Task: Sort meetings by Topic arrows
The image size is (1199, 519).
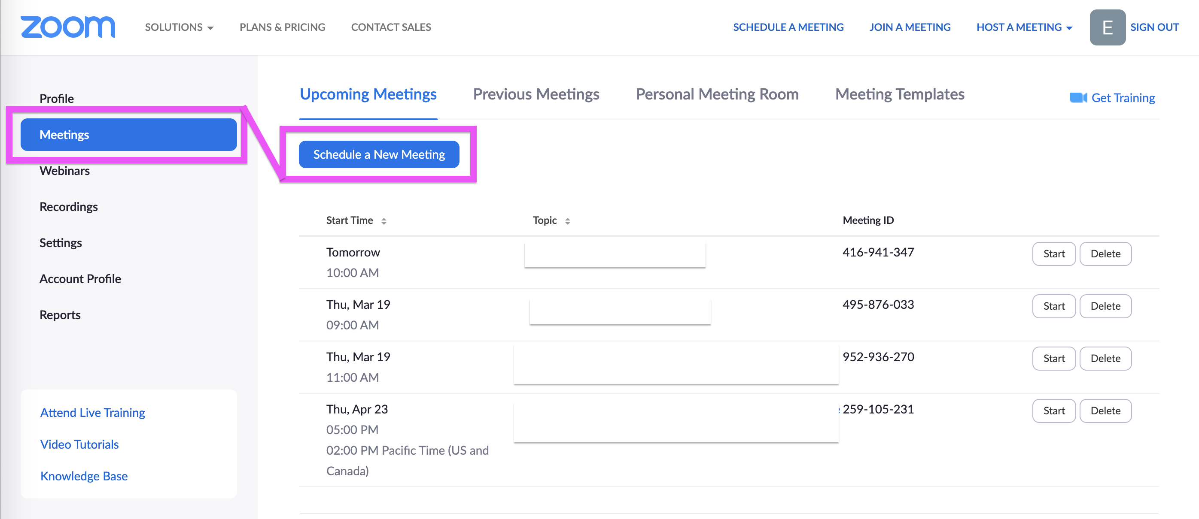Action: (x=567, y=221)
